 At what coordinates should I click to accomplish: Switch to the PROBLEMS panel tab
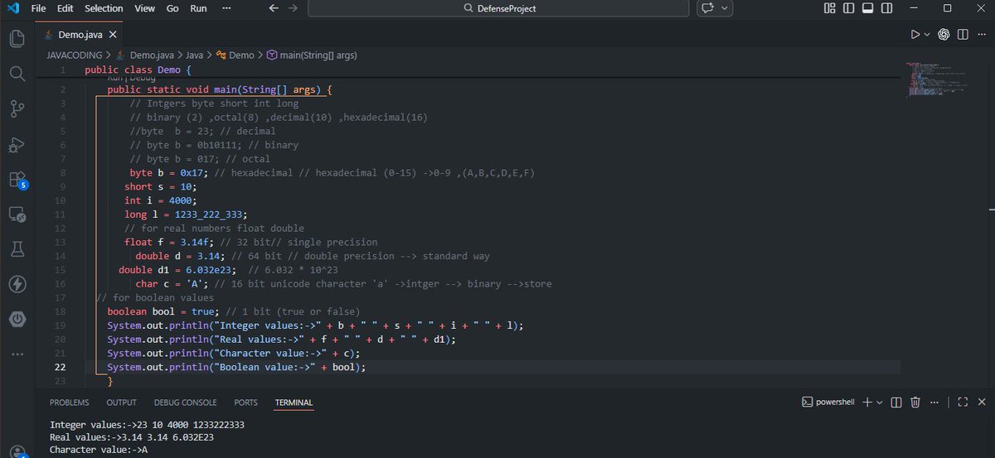[x=69, y=403]
